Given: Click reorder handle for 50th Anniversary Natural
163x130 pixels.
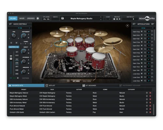Looking at the screenshot, I should pos(147,99).
